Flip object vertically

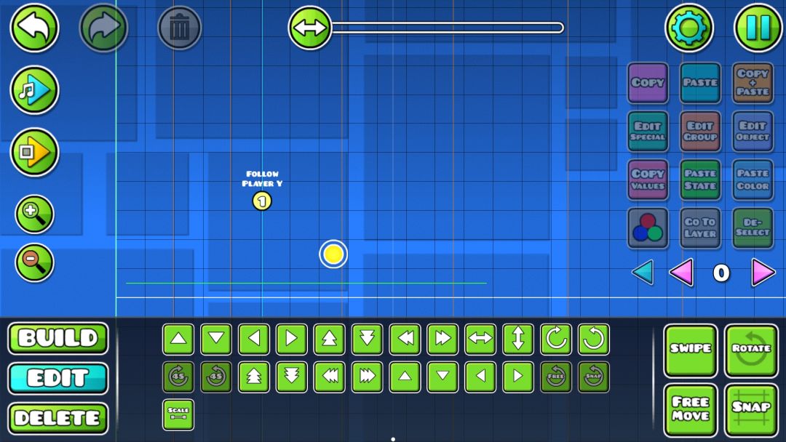coord(518,339)
